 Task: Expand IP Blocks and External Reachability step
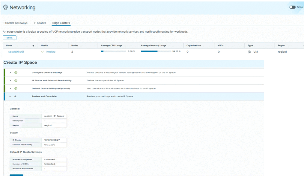click(10, 80)
